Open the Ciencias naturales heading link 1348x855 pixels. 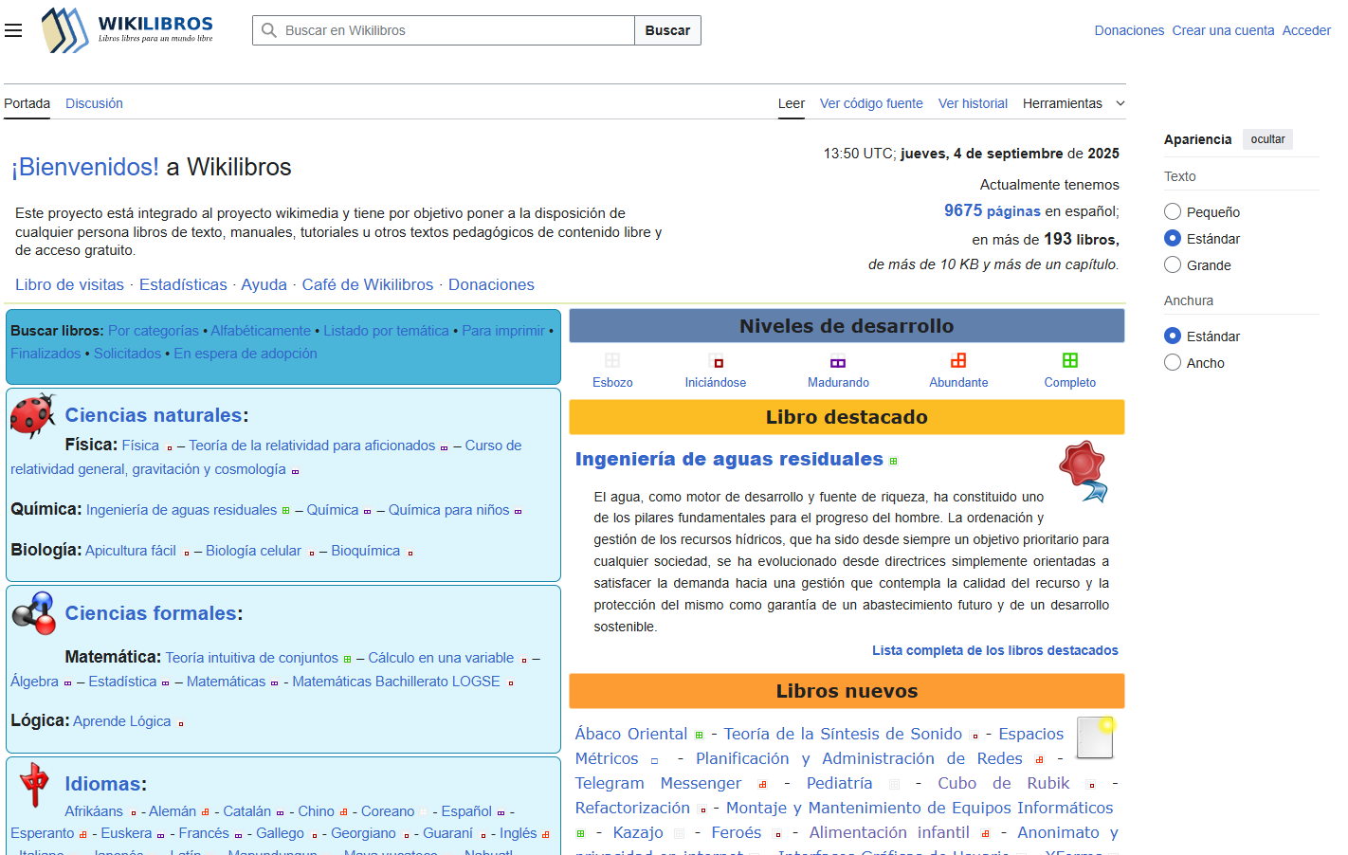point(154,415)
